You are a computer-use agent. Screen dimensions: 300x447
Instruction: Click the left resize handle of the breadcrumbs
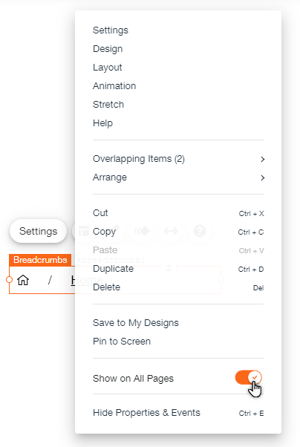9,280
